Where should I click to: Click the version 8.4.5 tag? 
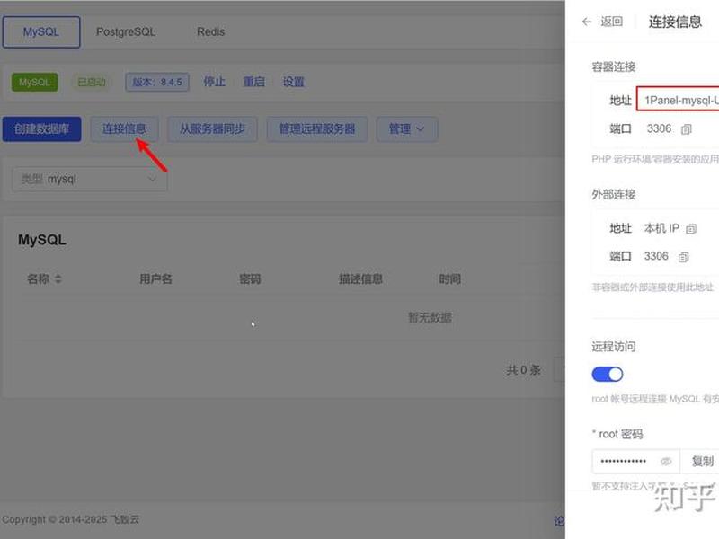pyautogui.click(x=157, y=82)
